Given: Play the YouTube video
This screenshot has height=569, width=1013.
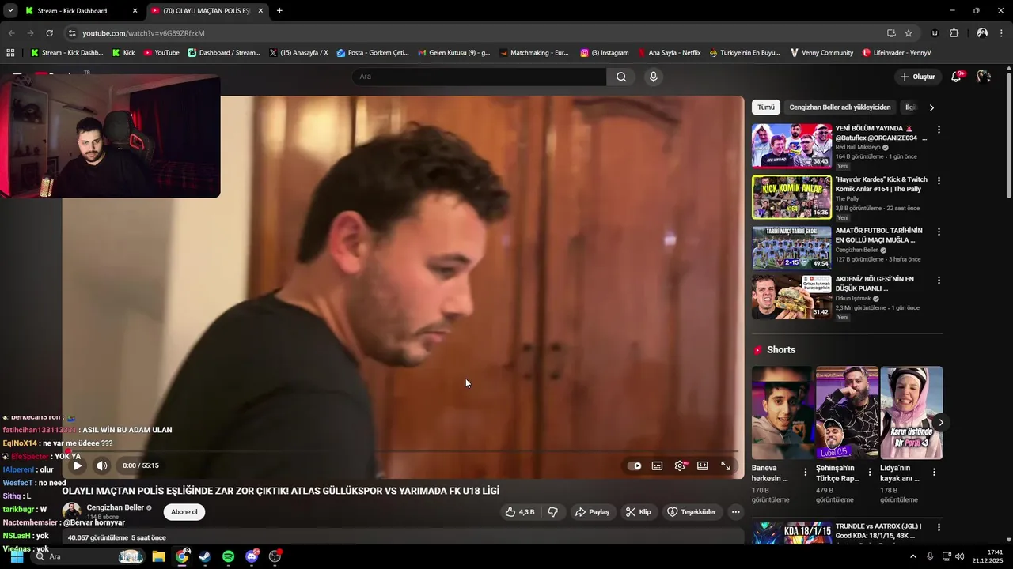Looking at the screenshot, I should pyautogui.click(x=78, y=465).
